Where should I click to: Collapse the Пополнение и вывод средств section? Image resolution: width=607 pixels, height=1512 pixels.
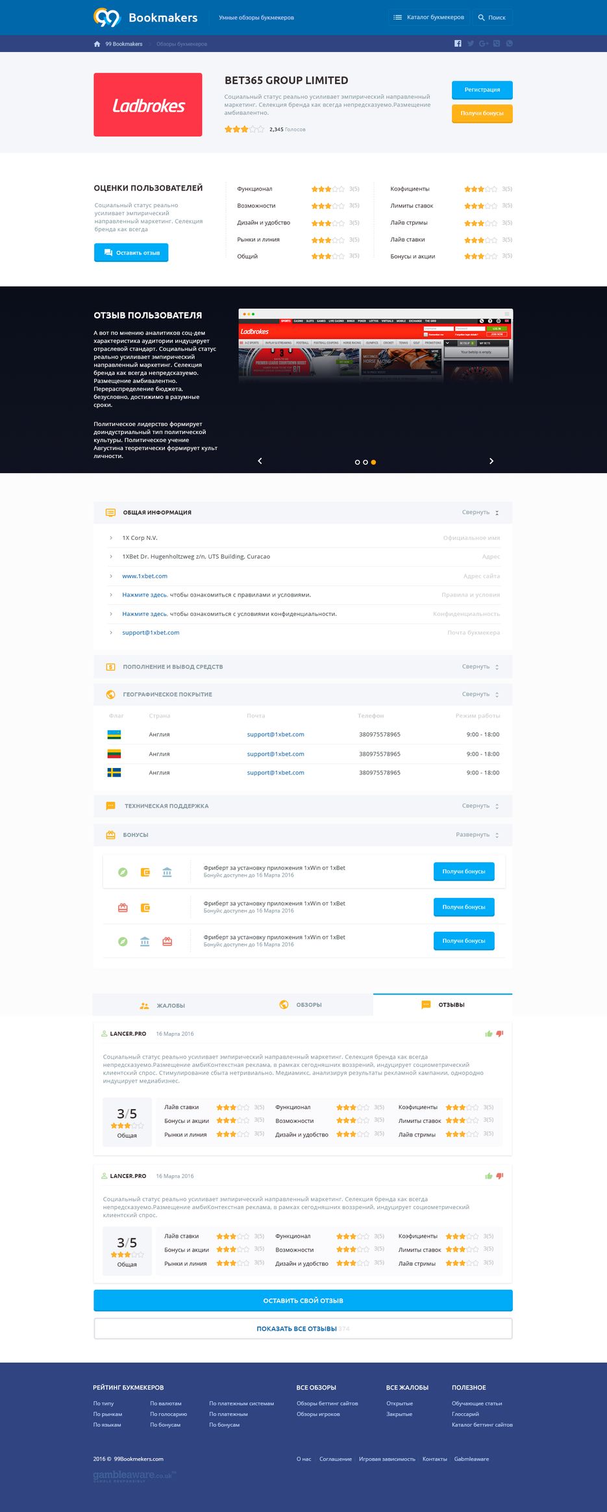pos(480,667)
